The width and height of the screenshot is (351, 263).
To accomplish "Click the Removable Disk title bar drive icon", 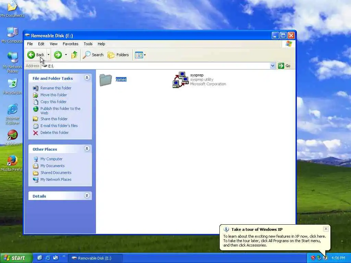I will click(27, 35).
